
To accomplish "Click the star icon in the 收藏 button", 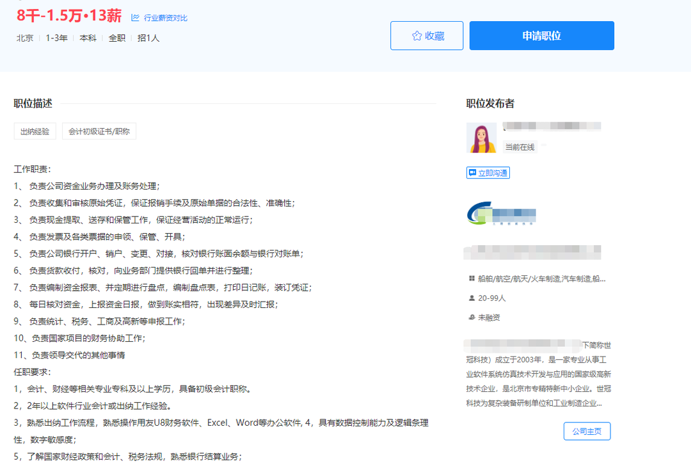I will tap(417, 36).
